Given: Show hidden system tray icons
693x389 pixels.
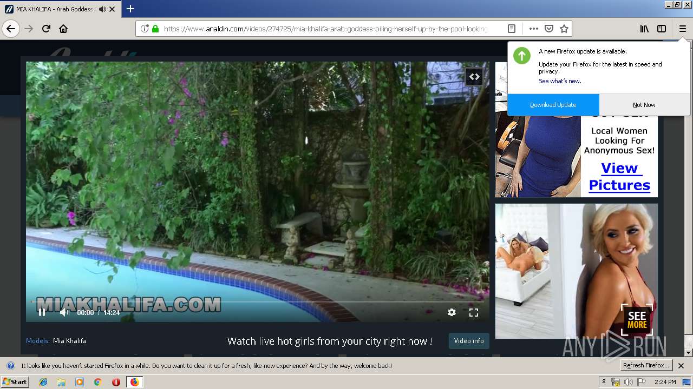Looking at the screenshot, I should 604,382.
